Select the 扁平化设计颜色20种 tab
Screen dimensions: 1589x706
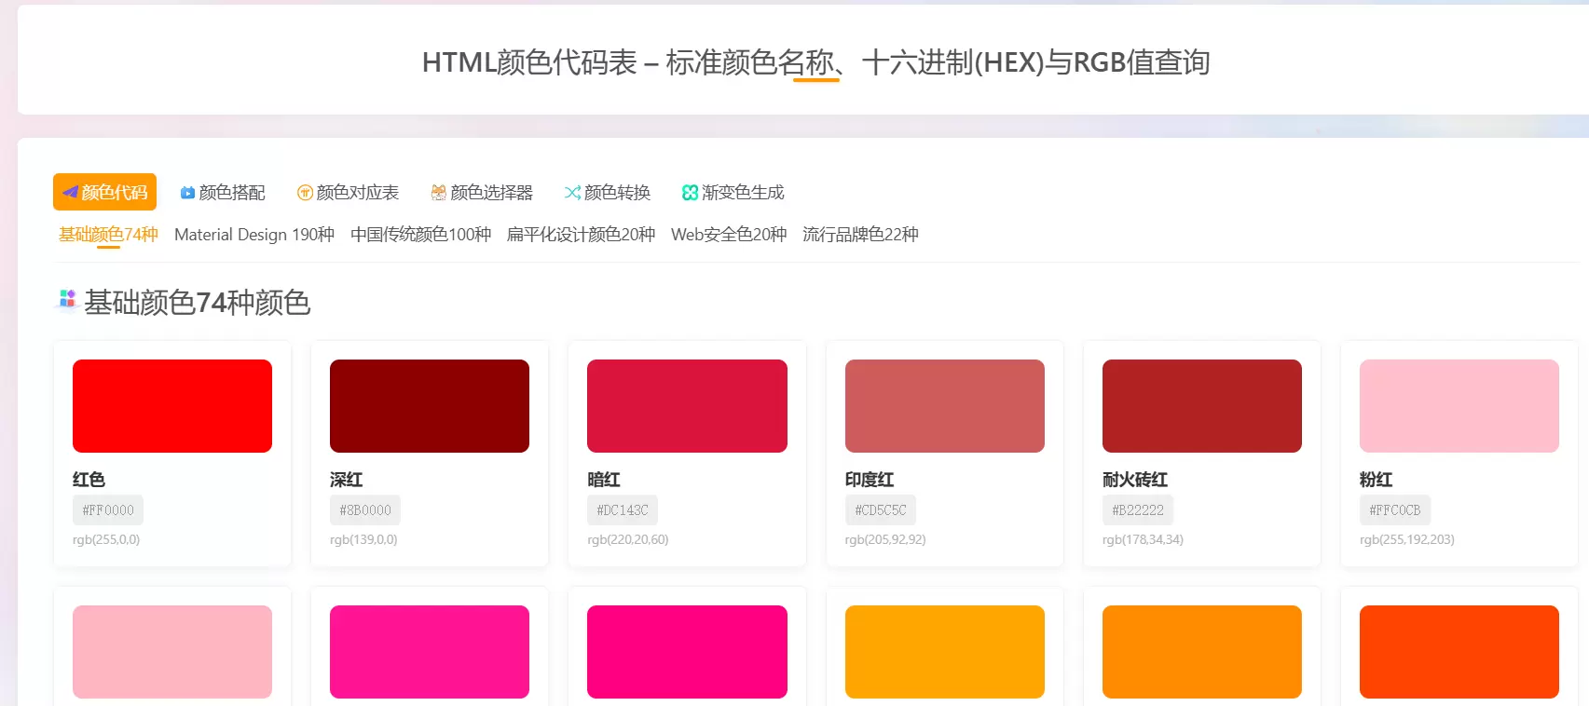point(581,235)
